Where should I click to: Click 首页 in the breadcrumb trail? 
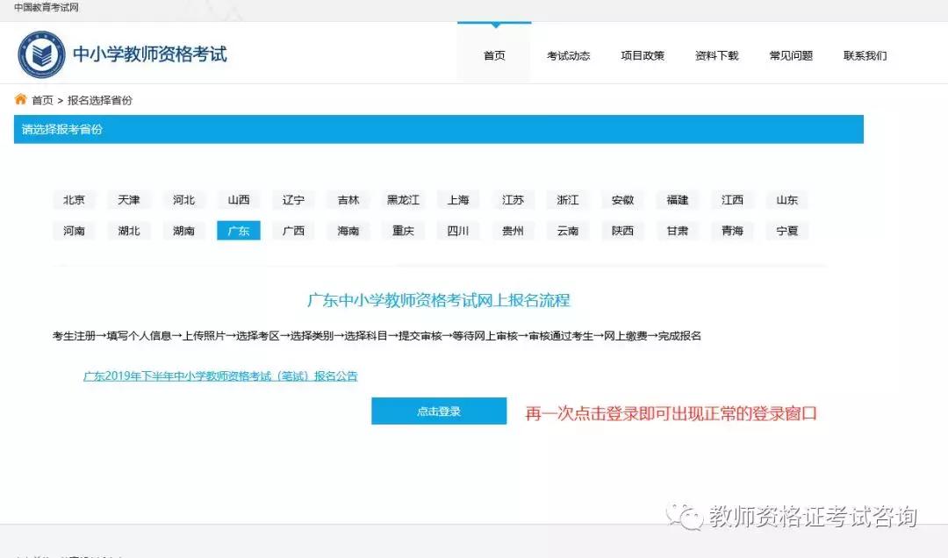point(40,99)
